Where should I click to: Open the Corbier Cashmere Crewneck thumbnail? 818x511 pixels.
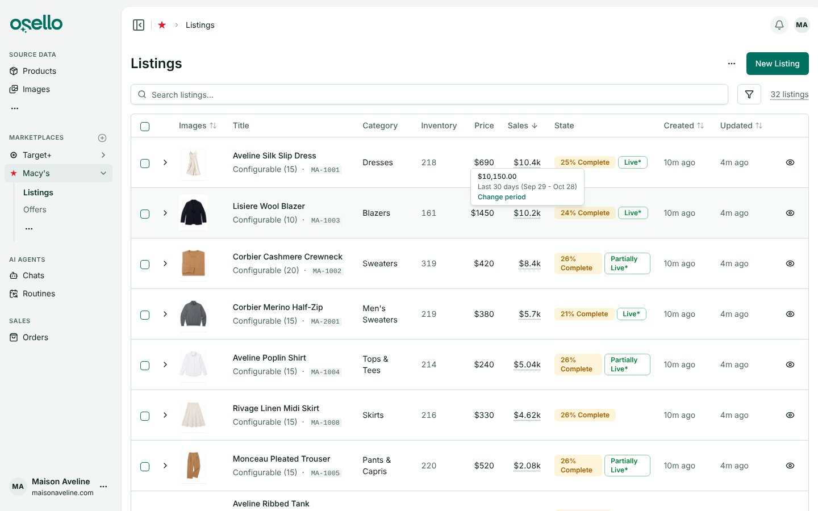(193, 263)
